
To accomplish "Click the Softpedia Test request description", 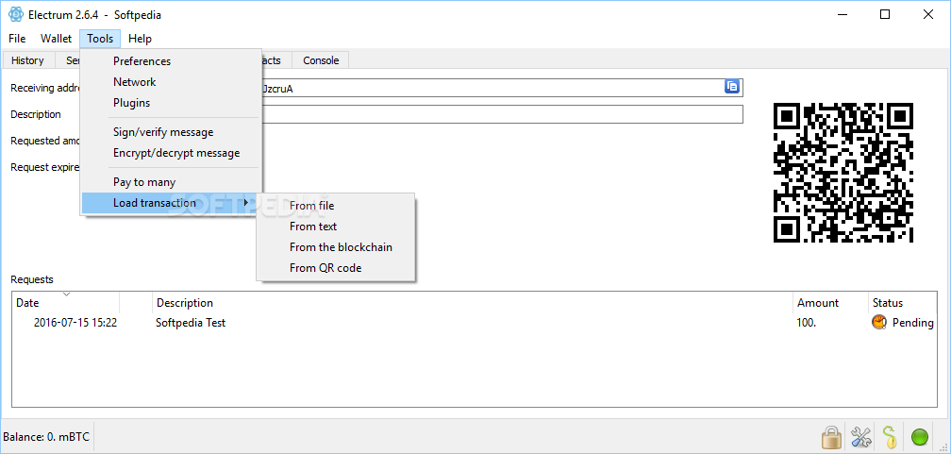I will pos(191,322).
